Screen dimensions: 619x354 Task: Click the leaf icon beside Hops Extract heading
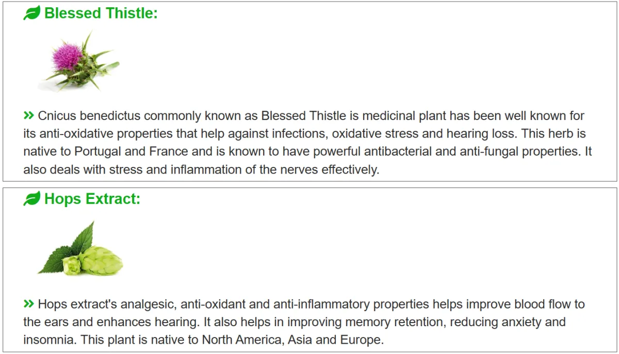coord(31,199)
